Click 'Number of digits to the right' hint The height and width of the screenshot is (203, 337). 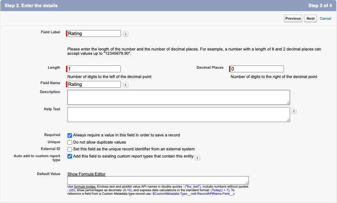coord(274,77)
